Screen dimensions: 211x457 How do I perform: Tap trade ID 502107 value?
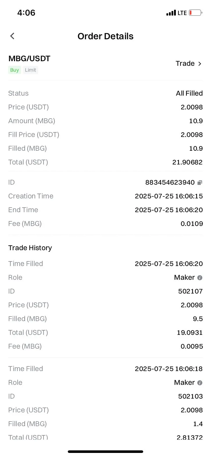[190, 291]
